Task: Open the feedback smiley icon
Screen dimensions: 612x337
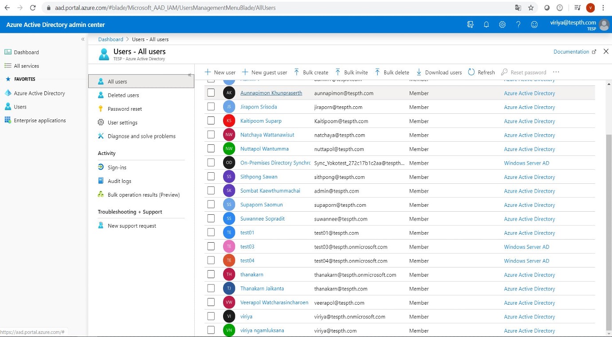Action: pyautogui.click(x=534, y=25)
